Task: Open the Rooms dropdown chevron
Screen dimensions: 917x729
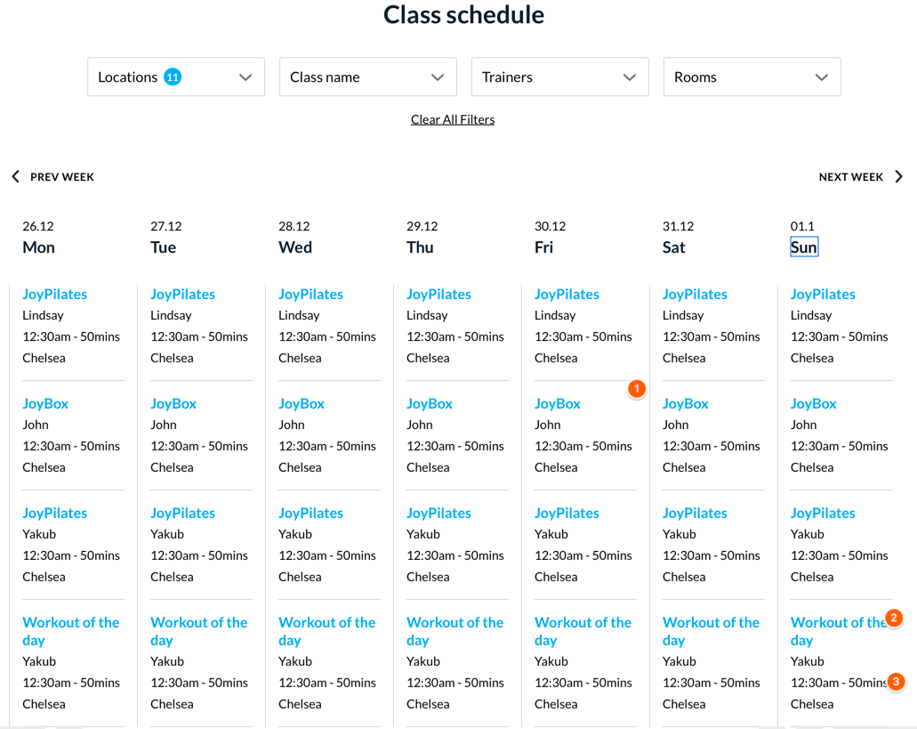Action: [x=822, y=77]
